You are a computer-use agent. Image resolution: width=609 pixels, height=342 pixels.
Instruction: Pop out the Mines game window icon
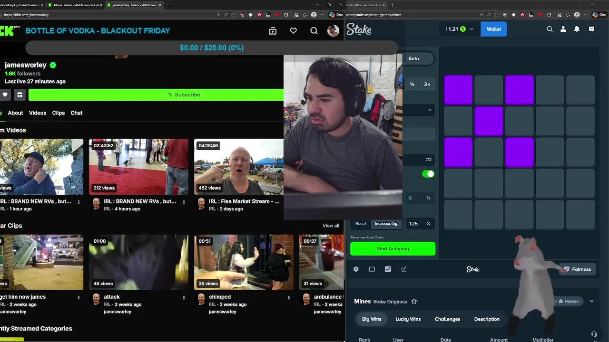[404, 269]
